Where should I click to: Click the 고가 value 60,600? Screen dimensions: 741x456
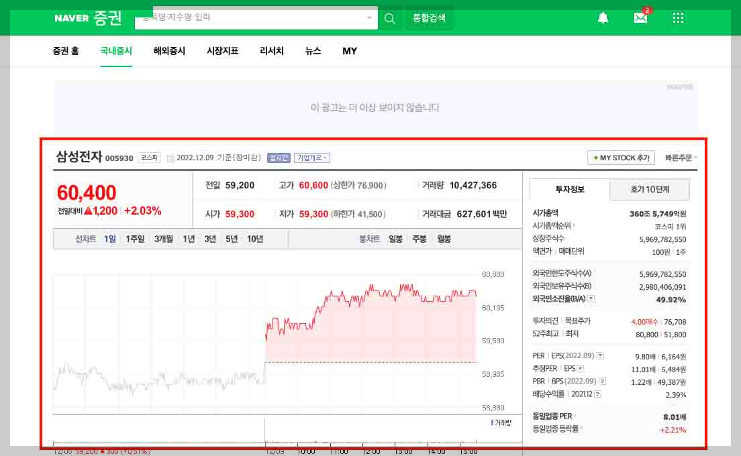[313, 185]
